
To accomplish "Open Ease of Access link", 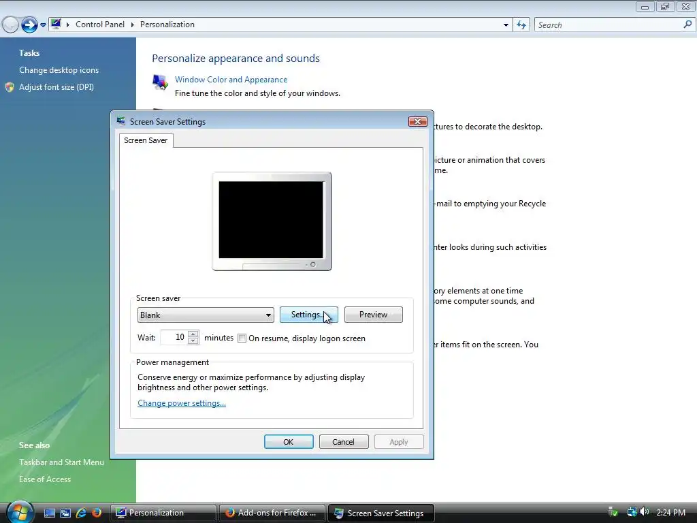I will click(x=45, y=479).
